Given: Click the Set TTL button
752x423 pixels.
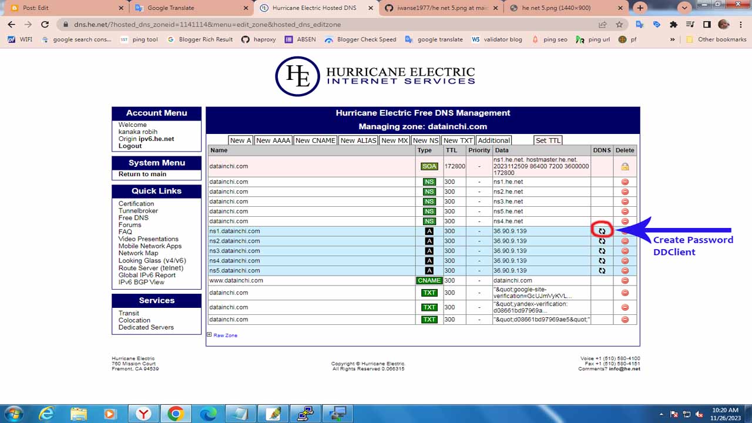Looking at the screenshot, I should coord(548,140).
